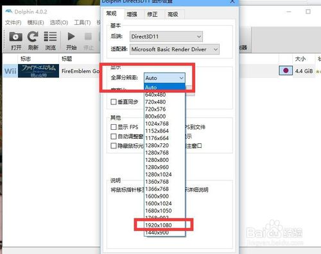The image size is (321, 254).
Task: Choose 1280x800 resolution
Action: click(164, 160)
